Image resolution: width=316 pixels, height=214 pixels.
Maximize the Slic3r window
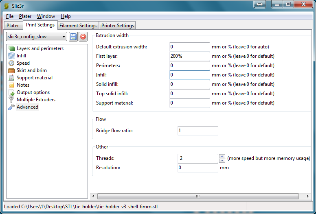coord(288,4)
